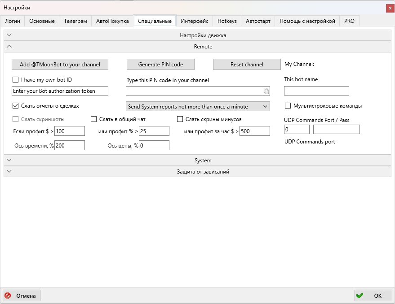
Task: Click the red cancel icon on Отмена button
Action: (x=8, y=295)
